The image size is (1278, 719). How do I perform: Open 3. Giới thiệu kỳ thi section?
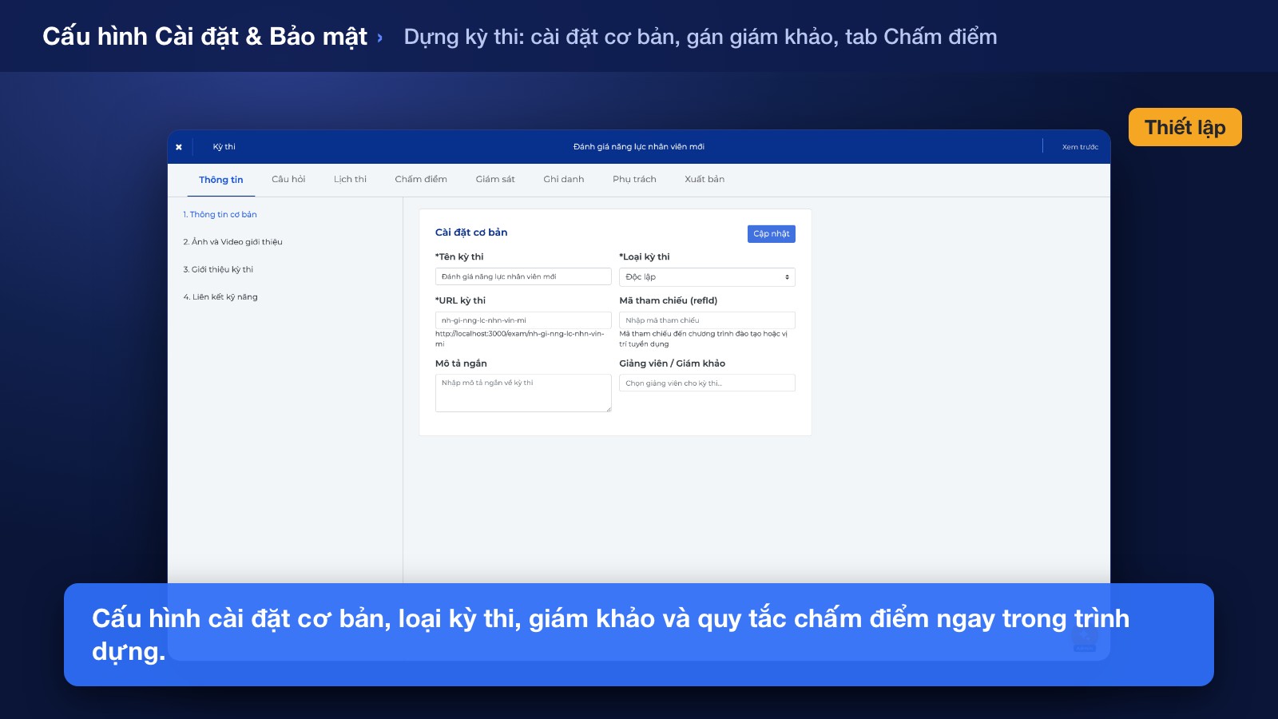(x=218, y=269)
